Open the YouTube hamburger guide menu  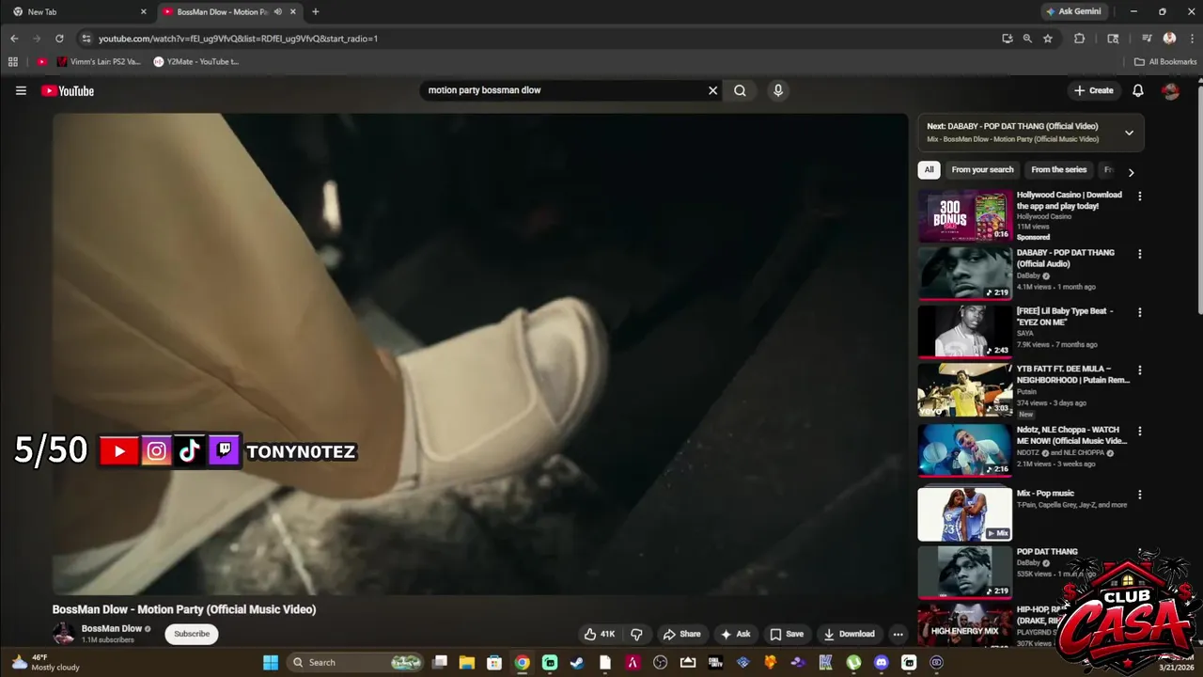click(x=21, y=90)
